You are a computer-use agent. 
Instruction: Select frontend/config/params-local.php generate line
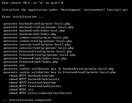(x=39, y=55)
